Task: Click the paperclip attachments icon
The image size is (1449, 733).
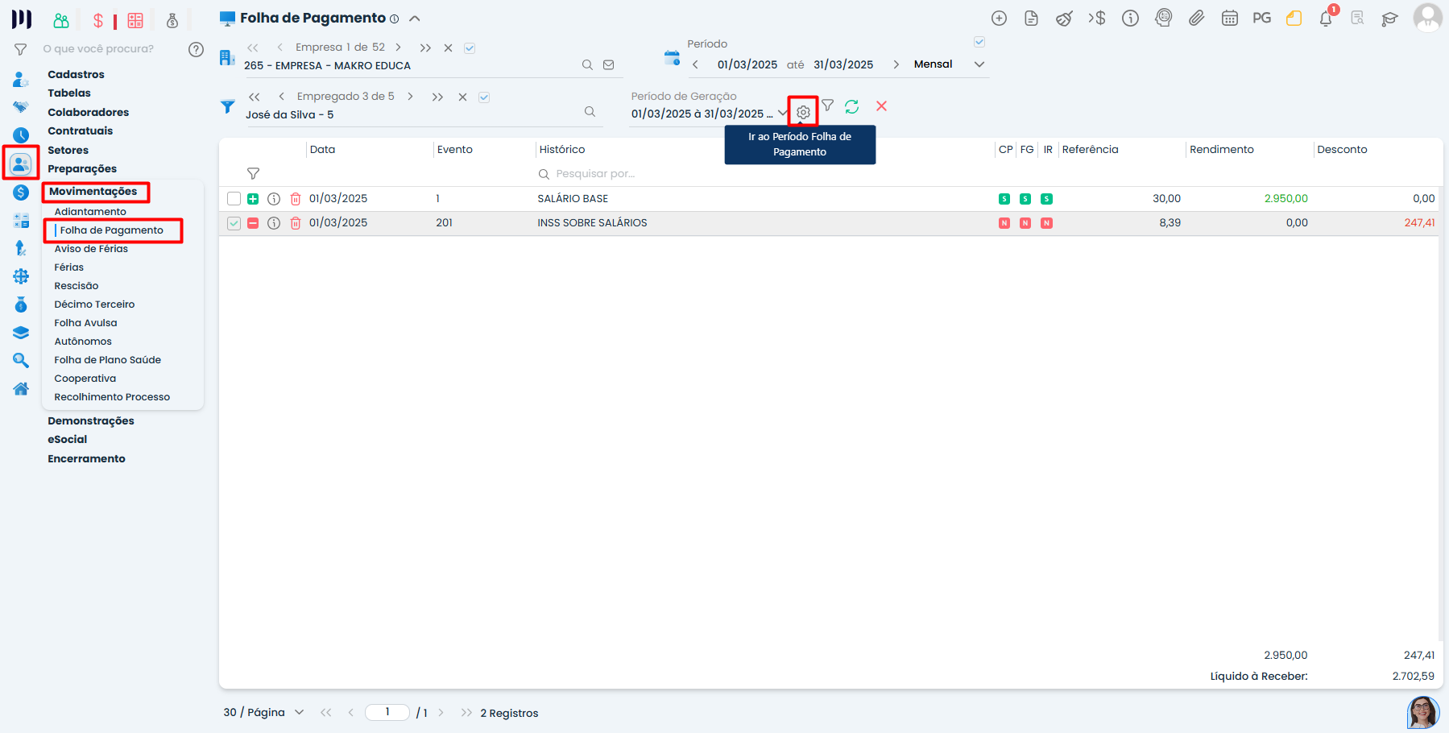Action: coord(1196,19)
